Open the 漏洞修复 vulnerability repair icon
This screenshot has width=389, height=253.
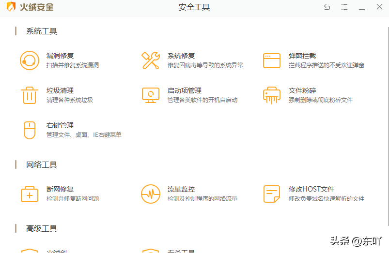30,60
